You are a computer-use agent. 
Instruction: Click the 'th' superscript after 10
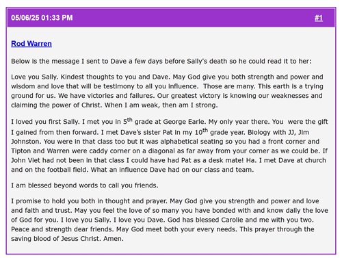click(x=205, y=130)
